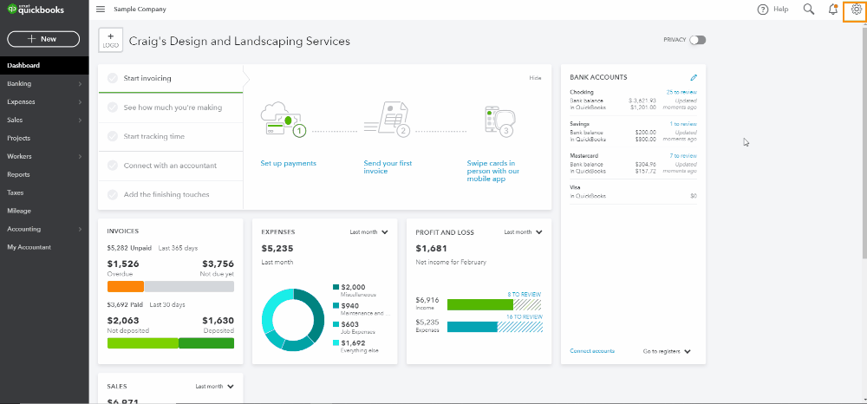
Task: Select Dashboard in the sidebar
Action: pyautogui.click(x=44, y=65)
